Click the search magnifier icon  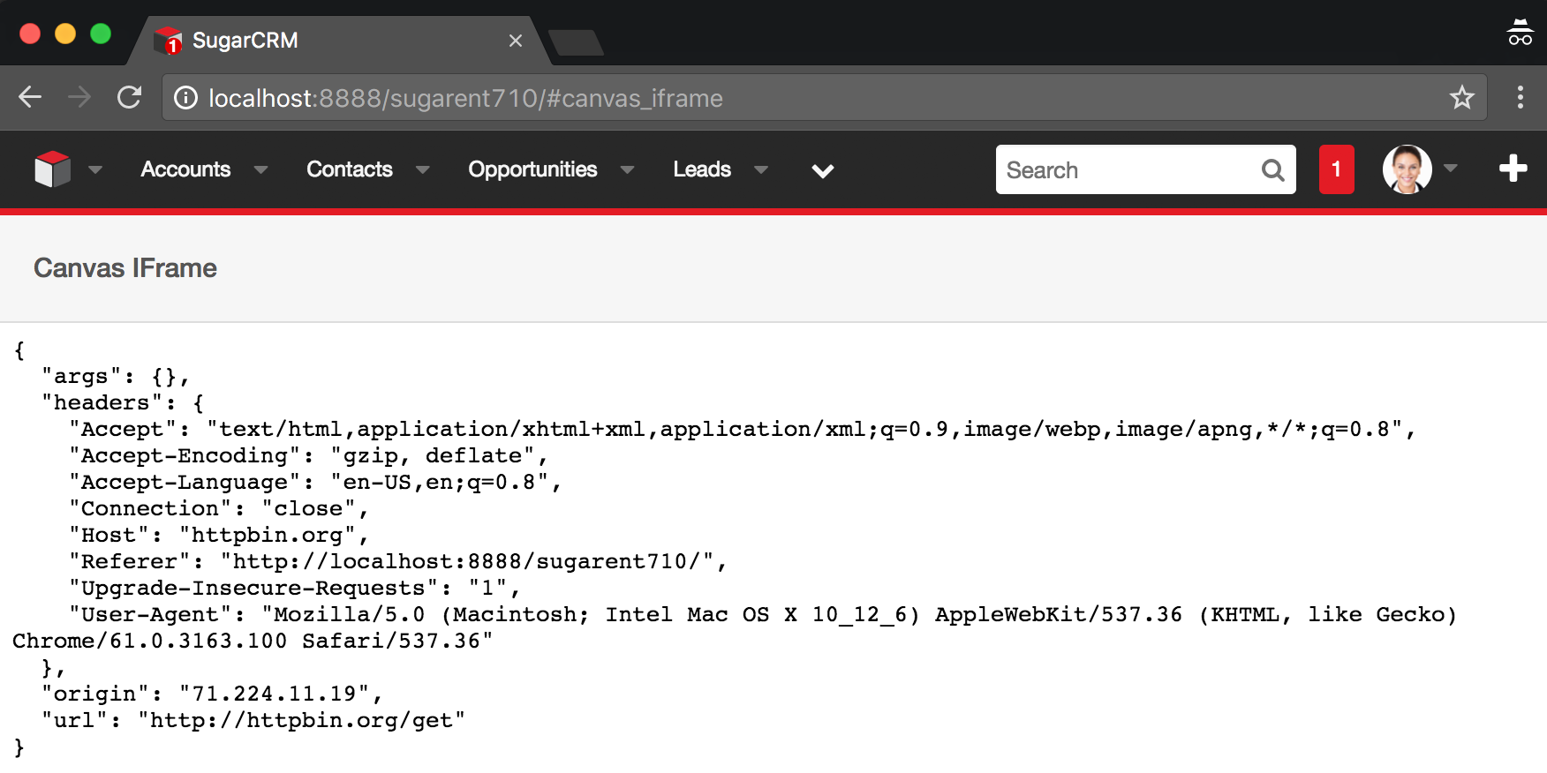[1272, 170]
